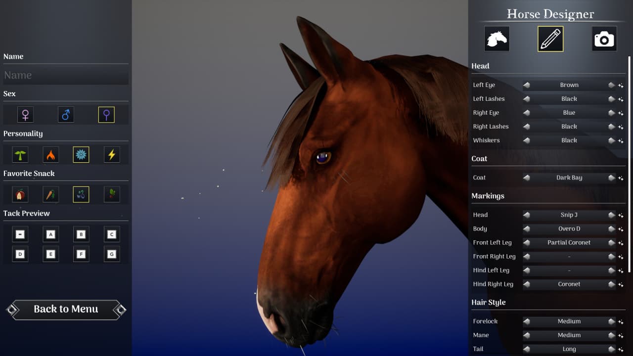
Task: Select Tack Preview option B
Action: pos(81,234)
